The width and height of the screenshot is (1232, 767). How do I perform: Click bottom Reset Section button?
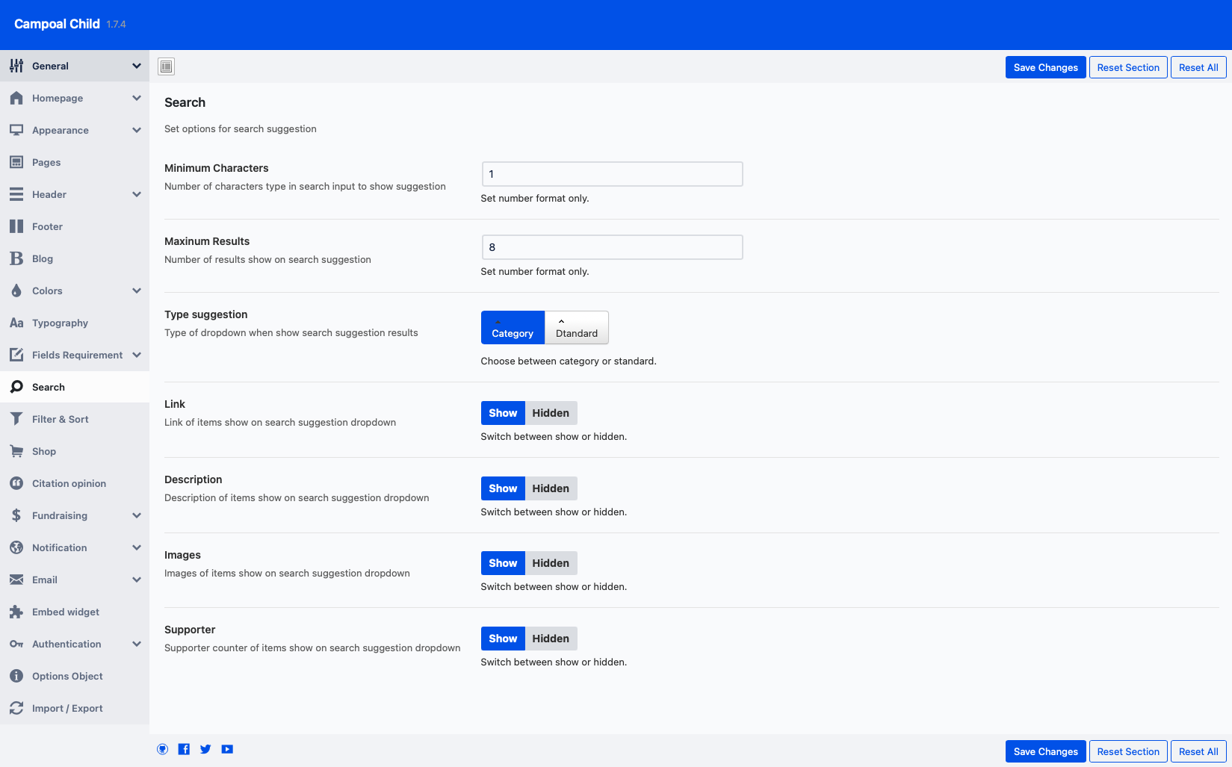click(x=1127, y=751)
